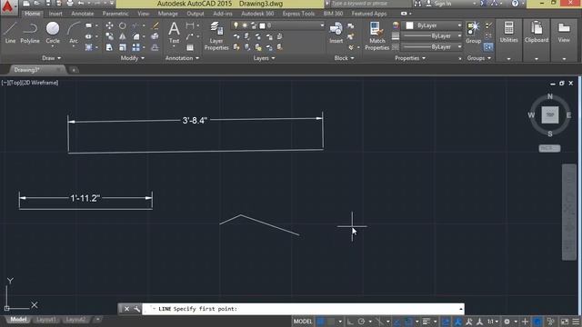Switch to the Annotate ribbon tab

point(83,14)
